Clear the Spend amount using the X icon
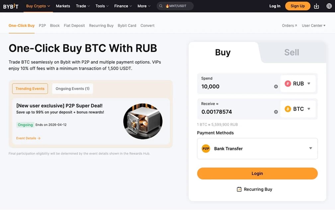 click(276, 86)
